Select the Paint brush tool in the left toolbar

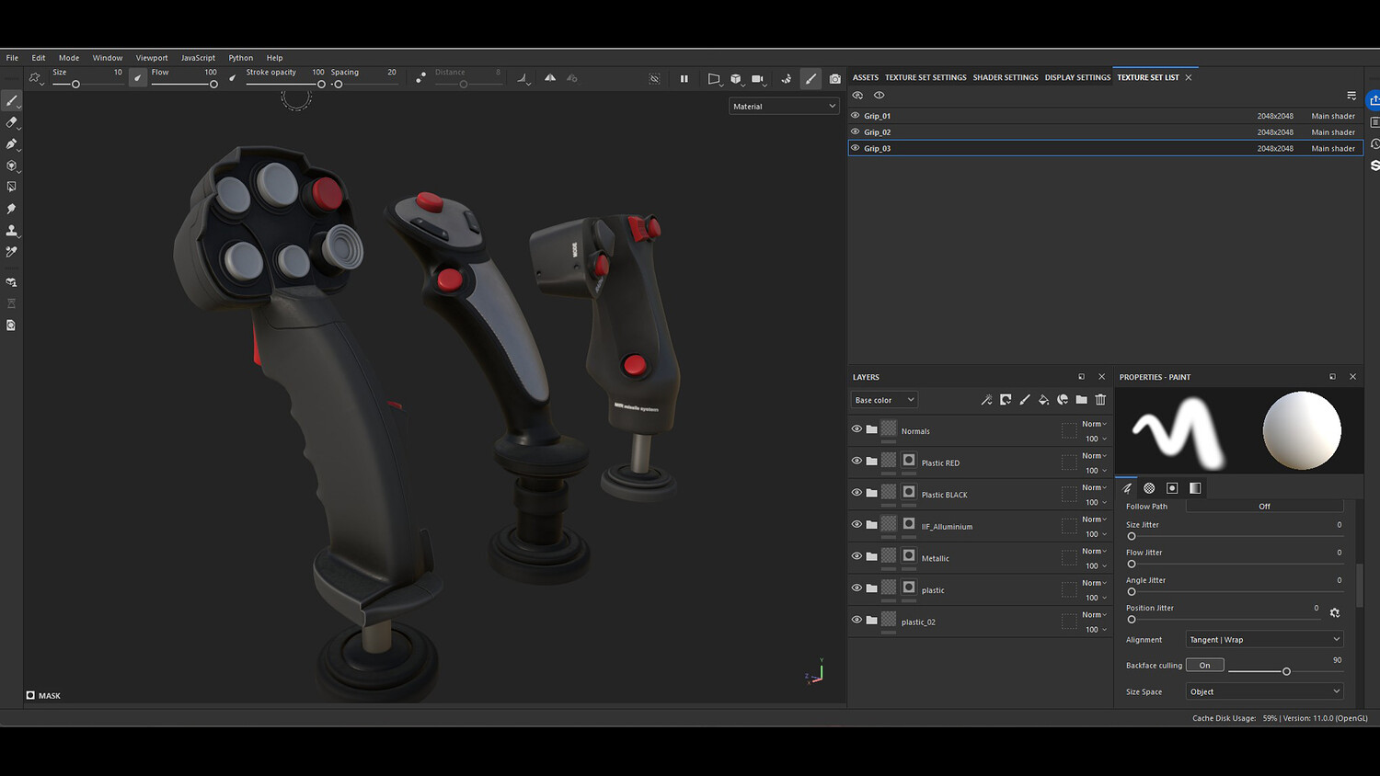11,101
